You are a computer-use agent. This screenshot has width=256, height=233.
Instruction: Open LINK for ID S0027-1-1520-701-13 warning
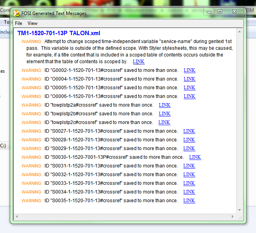click(x=189, y=131)
